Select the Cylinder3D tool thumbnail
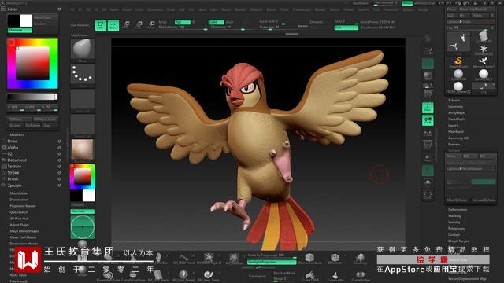The image size is (504, 283). 483,37
